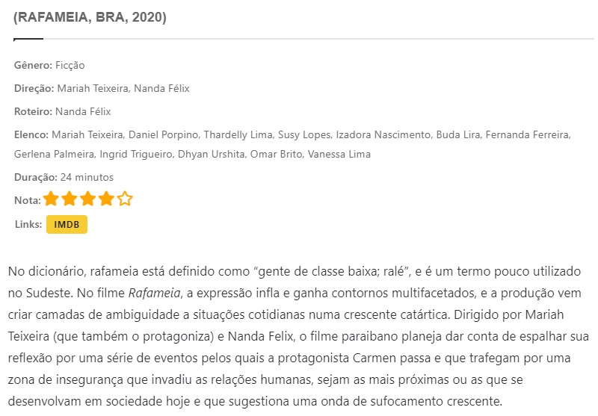
Task: Click the first rating star
Action: 51,199
